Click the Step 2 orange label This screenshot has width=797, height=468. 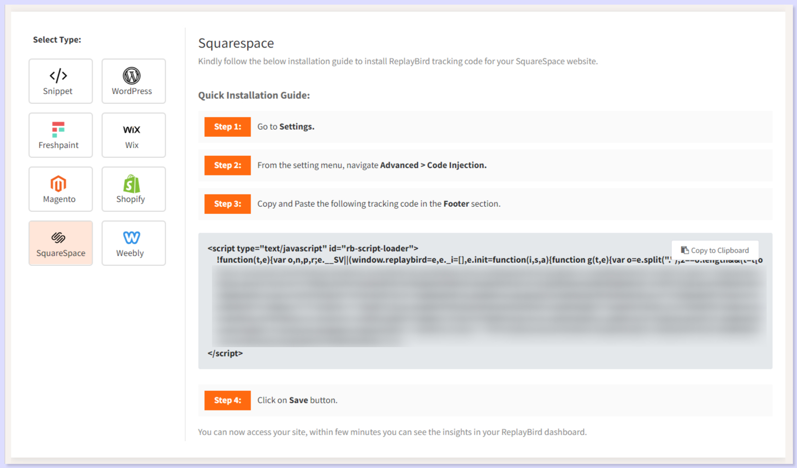(x=227, y=165)
